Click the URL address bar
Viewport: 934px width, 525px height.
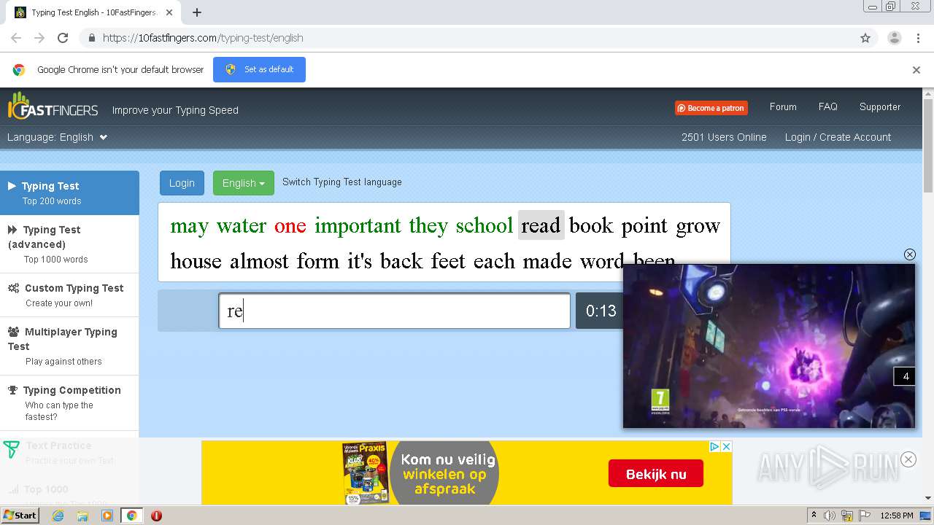467,38
